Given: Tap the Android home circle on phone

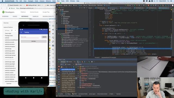Looking at the screenshot, I should coord(34,78).
